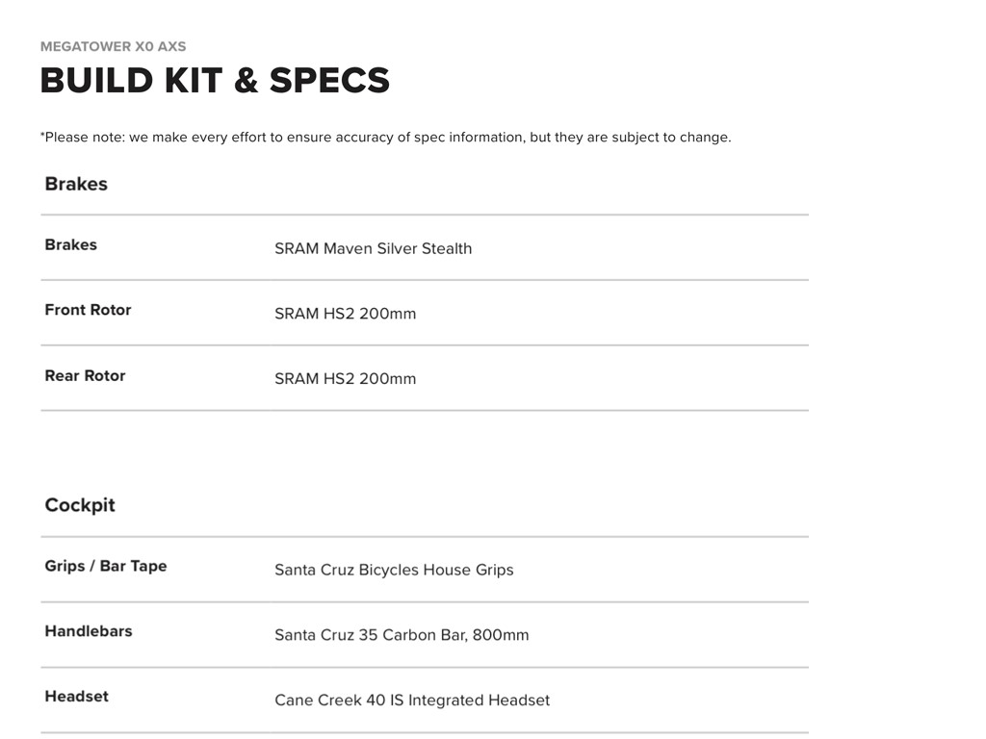The height and width of the screenshot is (739, 986).
Task: Click the BUILD KIT & SPECS heading
Action: (x=215, y=80)
